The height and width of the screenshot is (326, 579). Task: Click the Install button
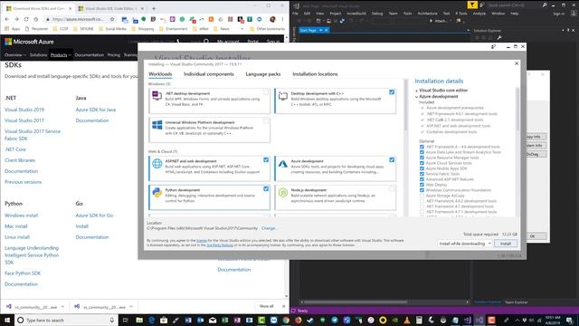tap(506, 244)
